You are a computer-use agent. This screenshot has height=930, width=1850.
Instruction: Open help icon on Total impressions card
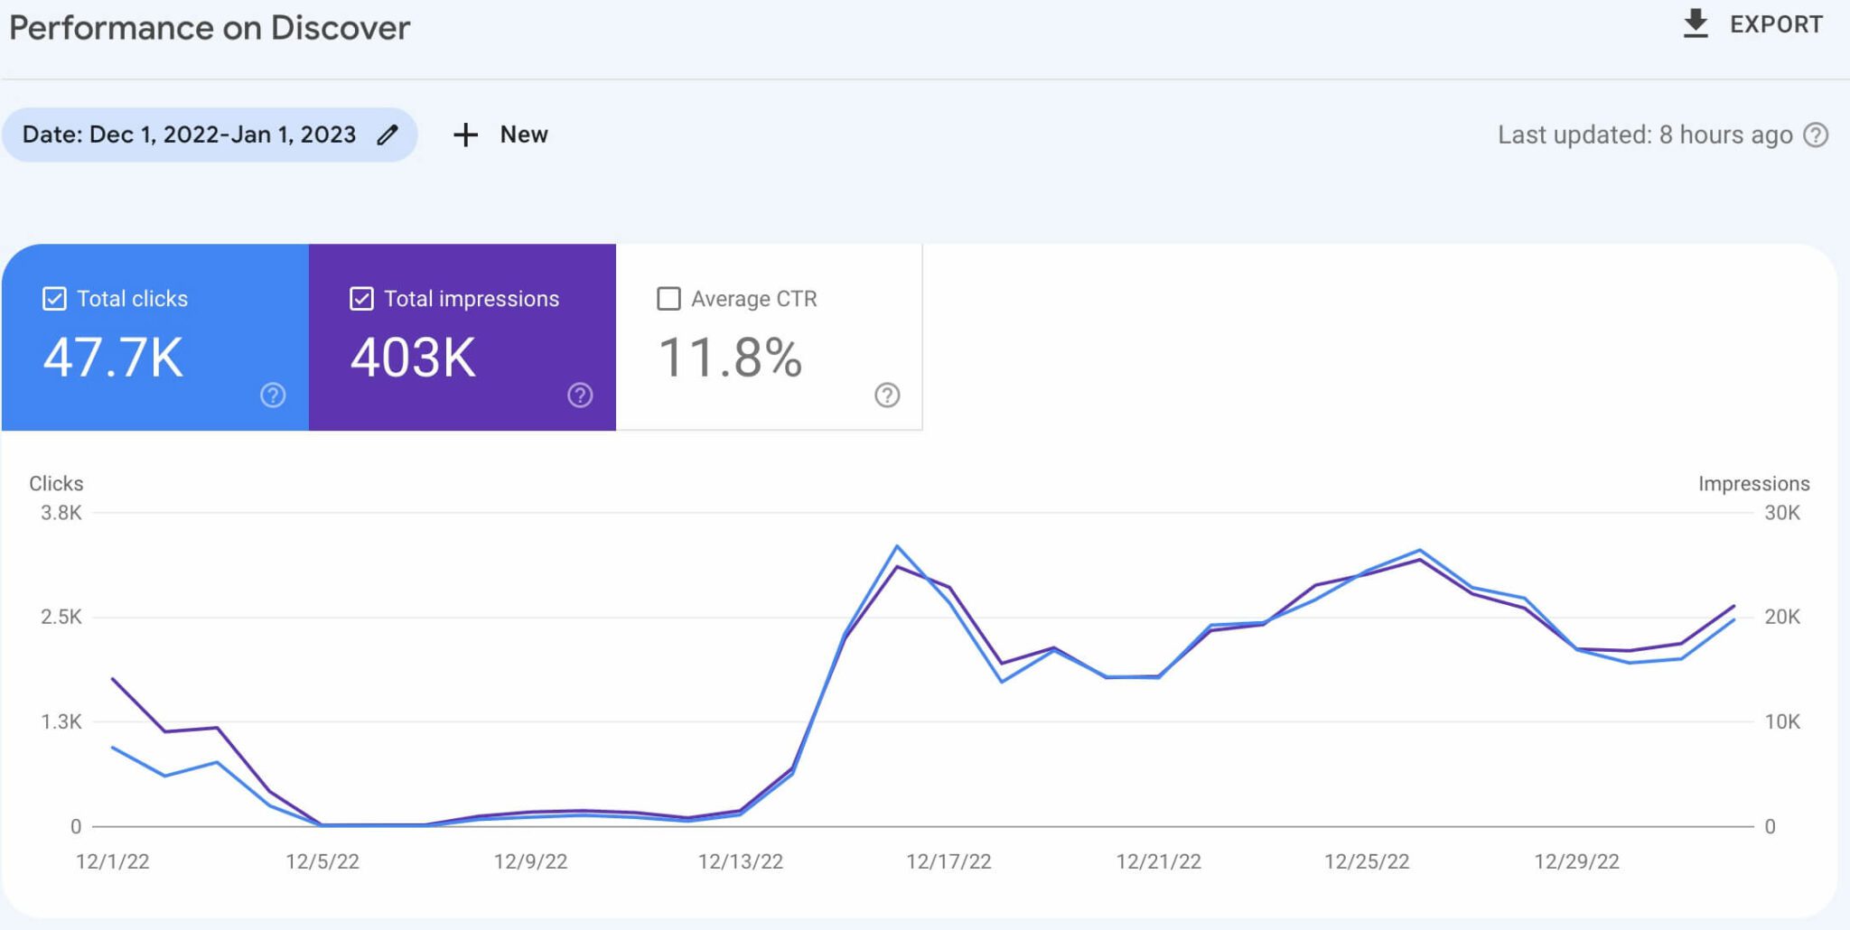click(579, 395)
